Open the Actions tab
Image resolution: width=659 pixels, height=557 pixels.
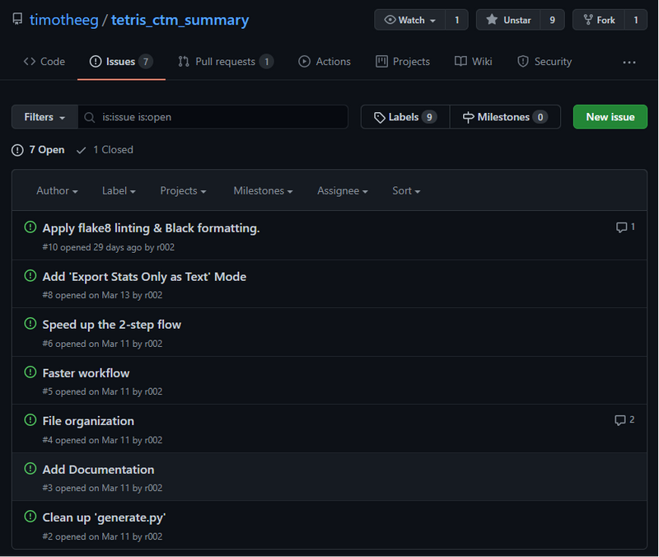pyautogui.click(x=325, y=62)
